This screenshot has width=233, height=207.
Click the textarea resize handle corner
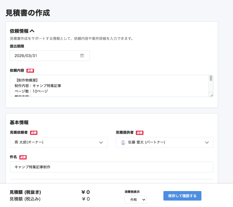tap(212, 95)
